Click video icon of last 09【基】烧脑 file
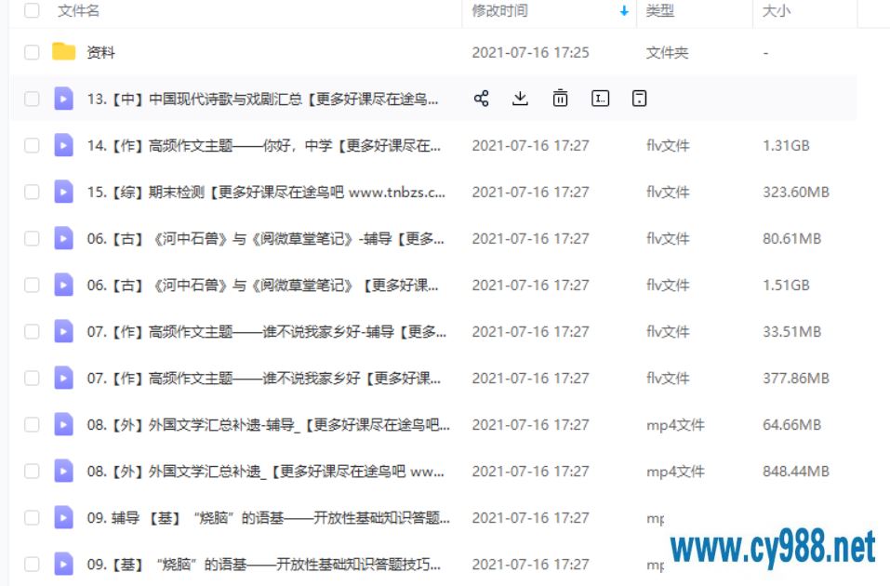Screen dimensions: 890x586 (63, 565)
